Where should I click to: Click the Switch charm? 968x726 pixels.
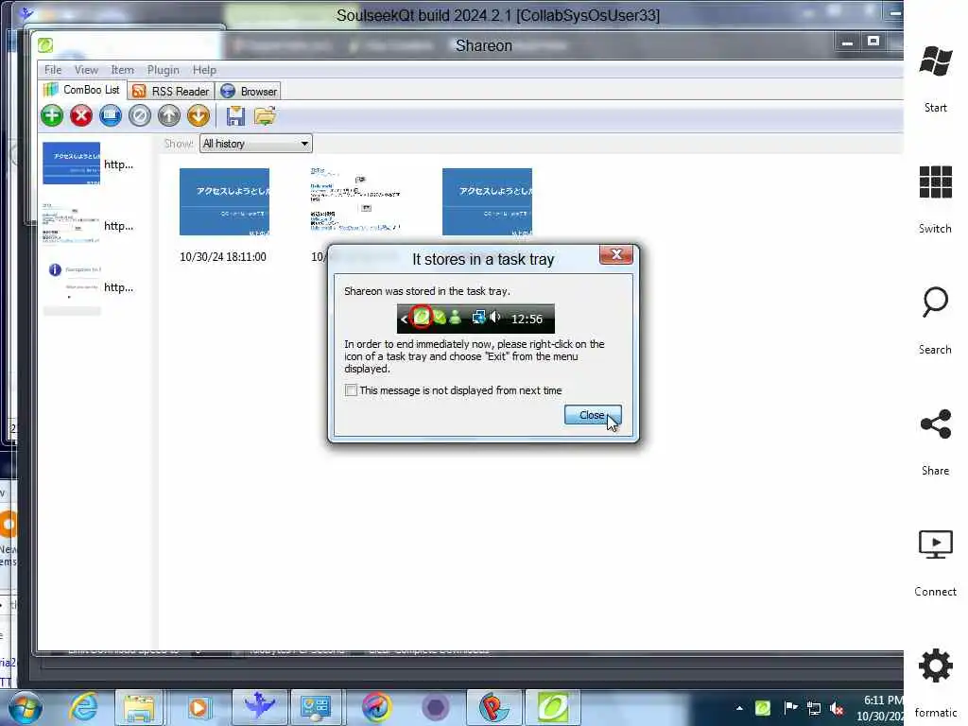(x=935, y=199)
